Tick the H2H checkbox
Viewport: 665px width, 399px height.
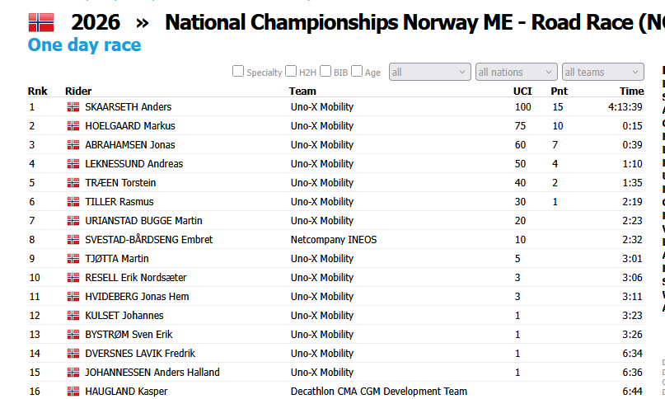click(x=291, y=71)
